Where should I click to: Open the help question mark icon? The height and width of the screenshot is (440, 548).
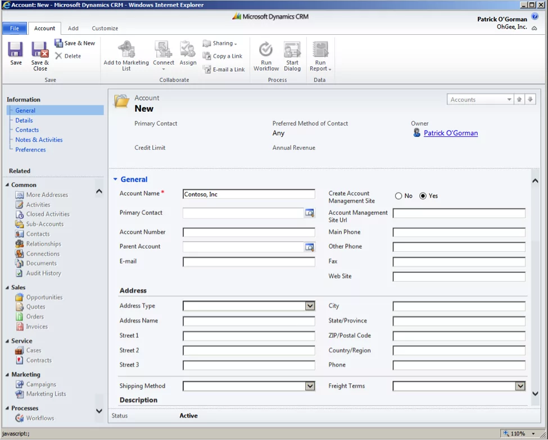(535, 16)
